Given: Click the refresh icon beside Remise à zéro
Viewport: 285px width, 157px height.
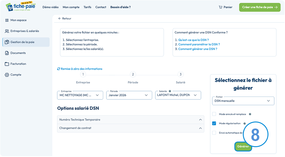Looking at the screenshot, I should 58,69.
